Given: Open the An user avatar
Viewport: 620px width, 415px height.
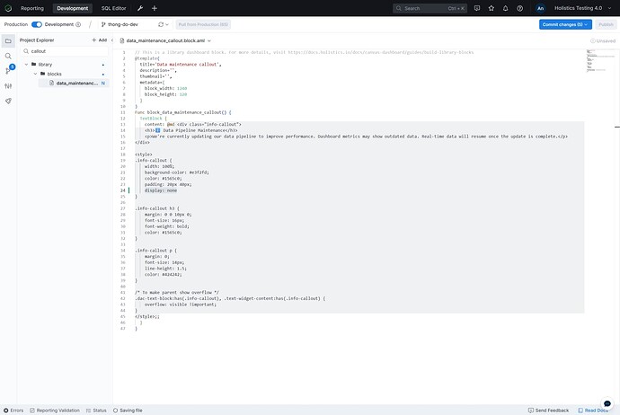Looking at the screenshot, I should point(540,8).
